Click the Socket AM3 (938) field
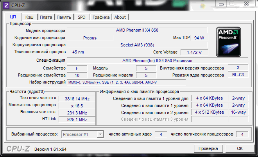 137,45
